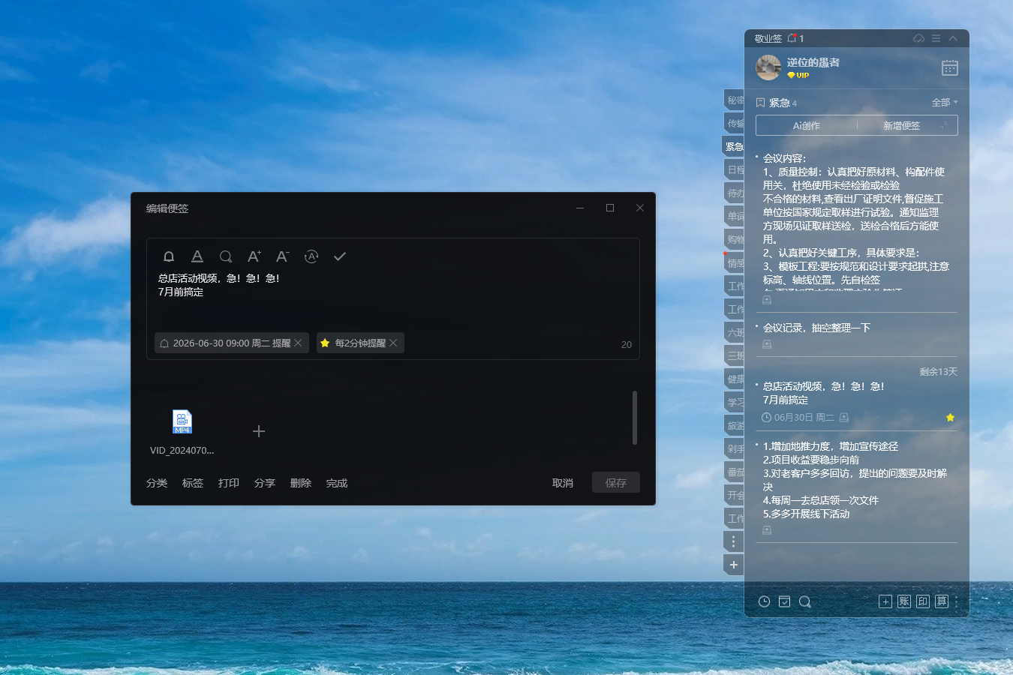
Task: Switch to the 剁手 category tab
Action: coord(734,448)
